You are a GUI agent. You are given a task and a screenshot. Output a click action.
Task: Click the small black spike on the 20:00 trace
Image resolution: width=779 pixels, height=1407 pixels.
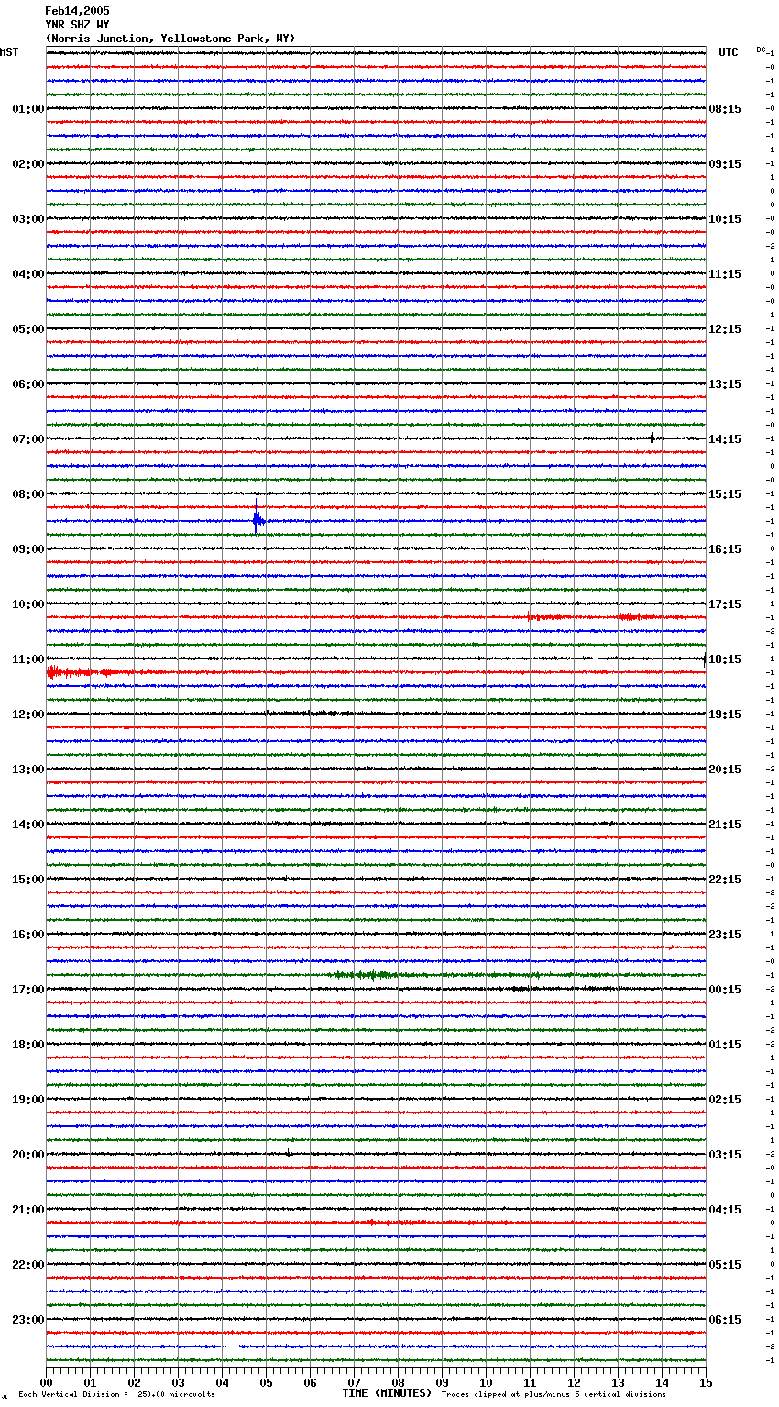[x=288, y=1153]
